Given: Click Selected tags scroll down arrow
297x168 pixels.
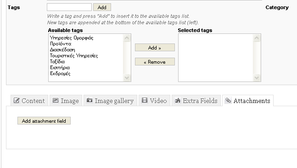Looking at the screenshot, I should pos(257,77).
